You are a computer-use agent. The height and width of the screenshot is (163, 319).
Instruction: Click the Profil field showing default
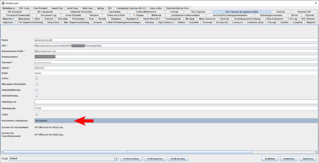coord(62,158)
